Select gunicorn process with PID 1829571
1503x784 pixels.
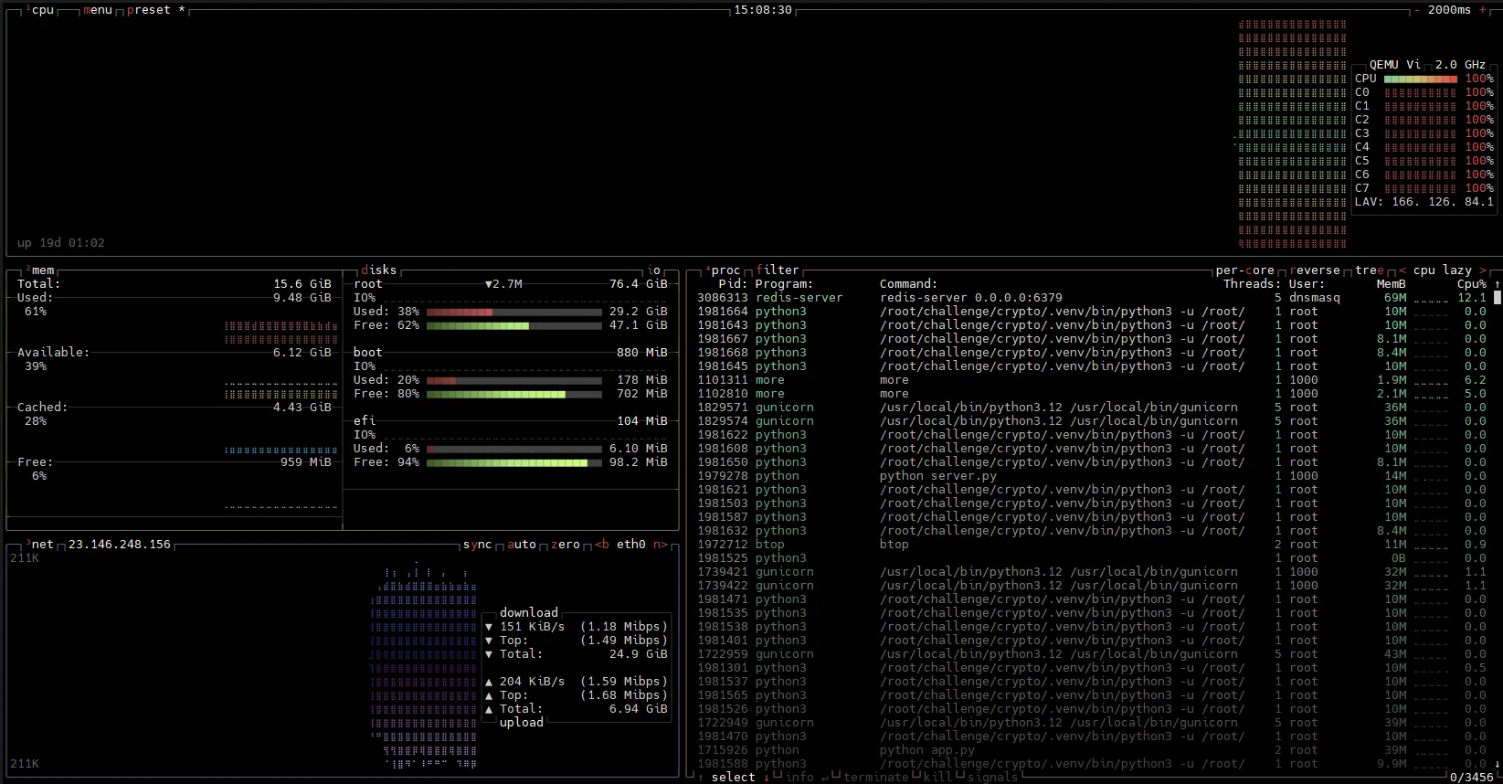(1092, 408)
